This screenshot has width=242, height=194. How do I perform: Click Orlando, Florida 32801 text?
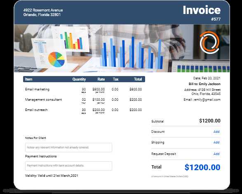(x=42, y=15)
